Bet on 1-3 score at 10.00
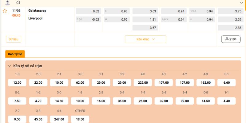The width and height of the screenshot is (246, 123). (80, 101)
